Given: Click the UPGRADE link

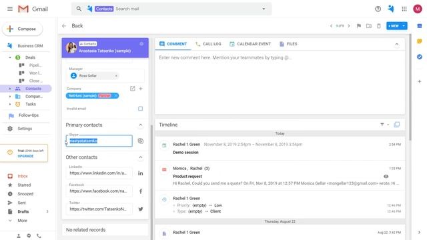Looking at the screenshot, I should [25, 156].
